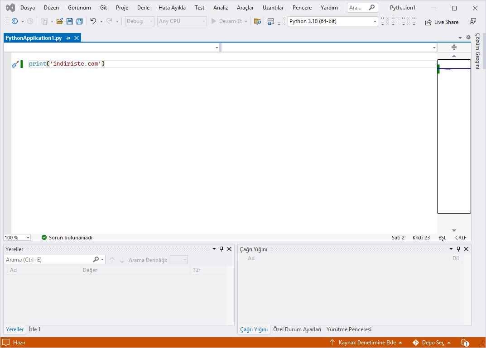Open the Araçlar menu
Viewport: 486px width, 348px height.
click(x=245, y=8)
